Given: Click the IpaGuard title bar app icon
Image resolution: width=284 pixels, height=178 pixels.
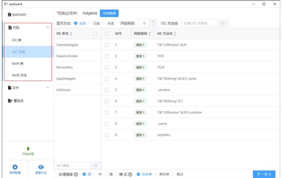Looking at the screenshot, I should point(6,4).
